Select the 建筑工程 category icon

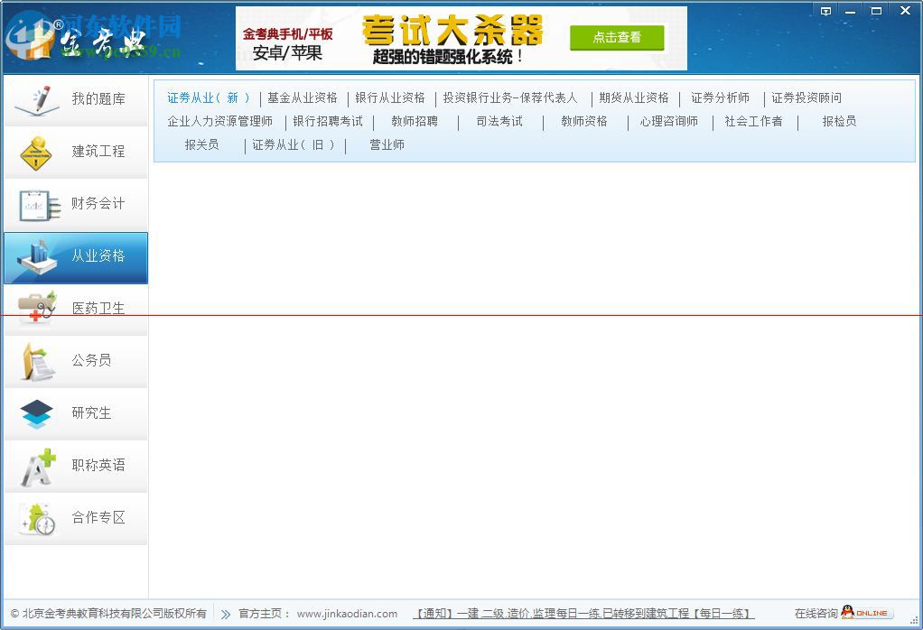click(x=75, y=151)
